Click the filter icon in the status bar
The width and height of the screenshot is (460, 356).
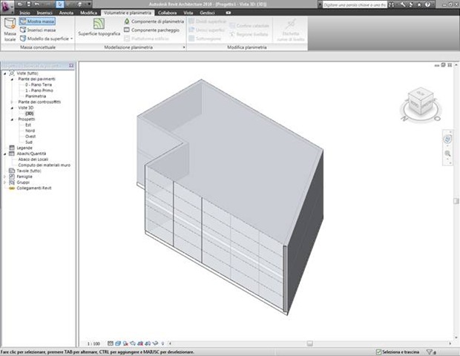point(430,352)
